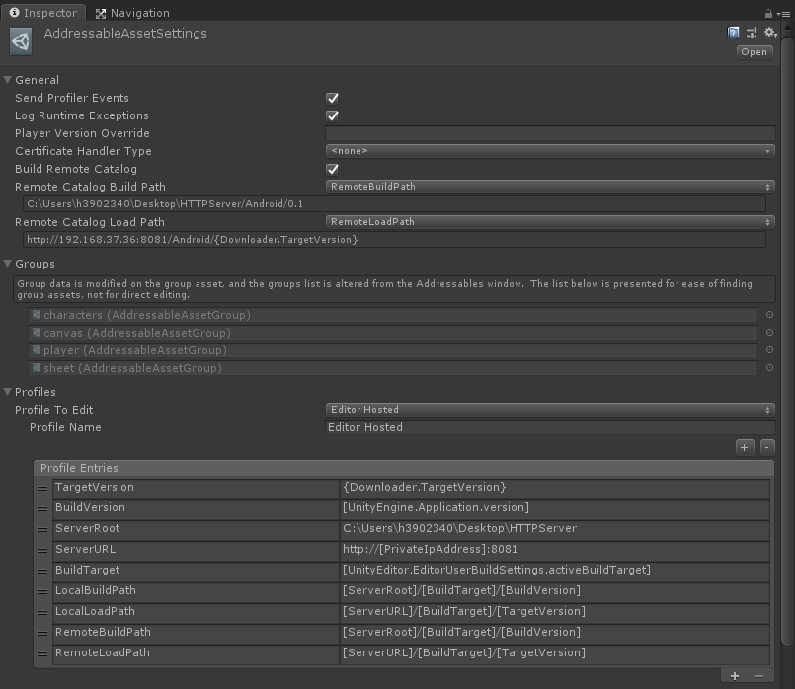Screen dimensions: 795x689
Task: Click the Profile Name input field
Action: click(550, 427)
